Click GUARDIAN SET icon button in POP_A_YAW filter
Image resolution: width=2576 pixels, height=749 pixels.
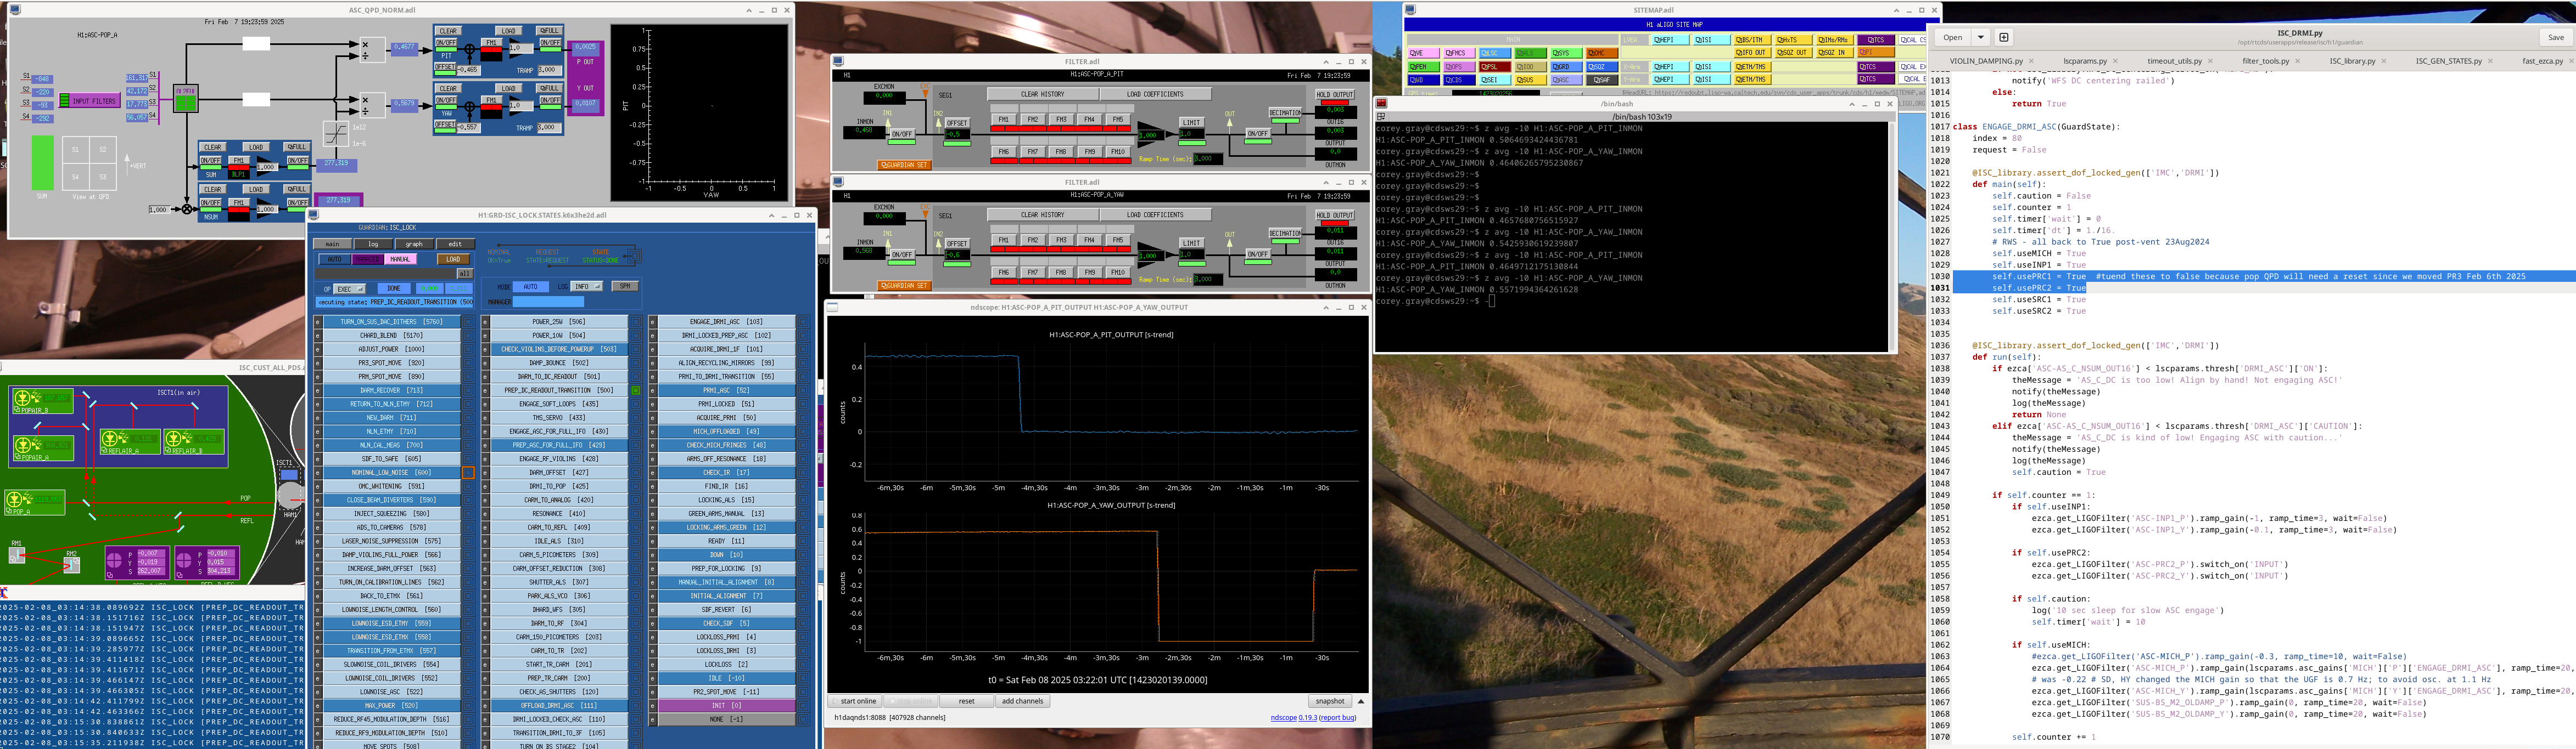click(904, 286)
